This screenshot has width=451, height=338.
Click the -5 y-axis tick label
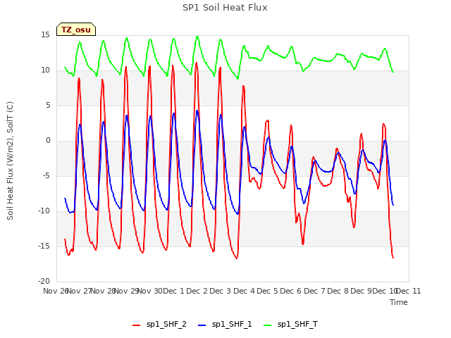(x=46, y=175)
